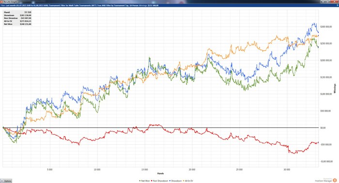339x183 pixels.
Task: Click the $100 000,00 axis label
Action: coord(326,94)
